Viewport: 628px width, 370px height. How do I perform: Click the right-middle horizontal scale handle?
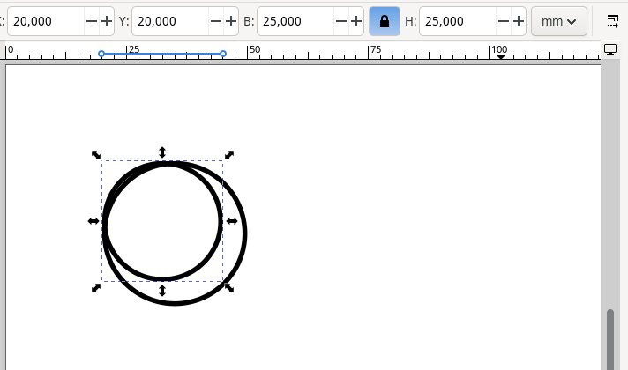(231, 221)
